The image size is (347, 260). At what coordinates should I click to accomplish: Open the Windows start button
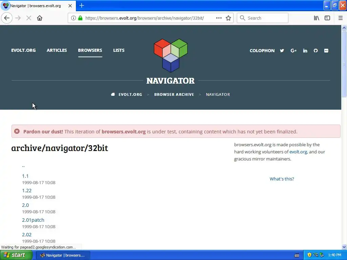click(x=16, y=255)
